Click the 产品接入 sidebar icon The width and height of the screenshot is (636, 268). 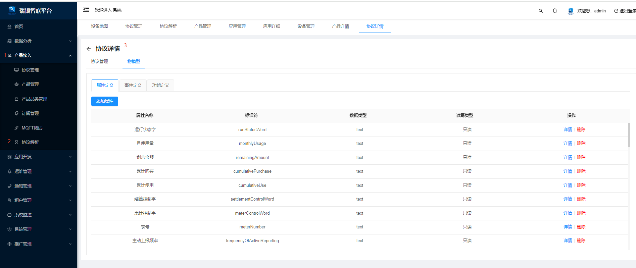[x=9, y=55]
